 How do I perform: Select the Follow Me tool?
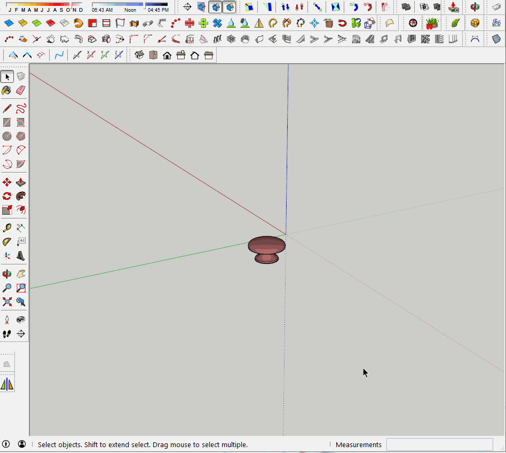click(x=21, y=196)
